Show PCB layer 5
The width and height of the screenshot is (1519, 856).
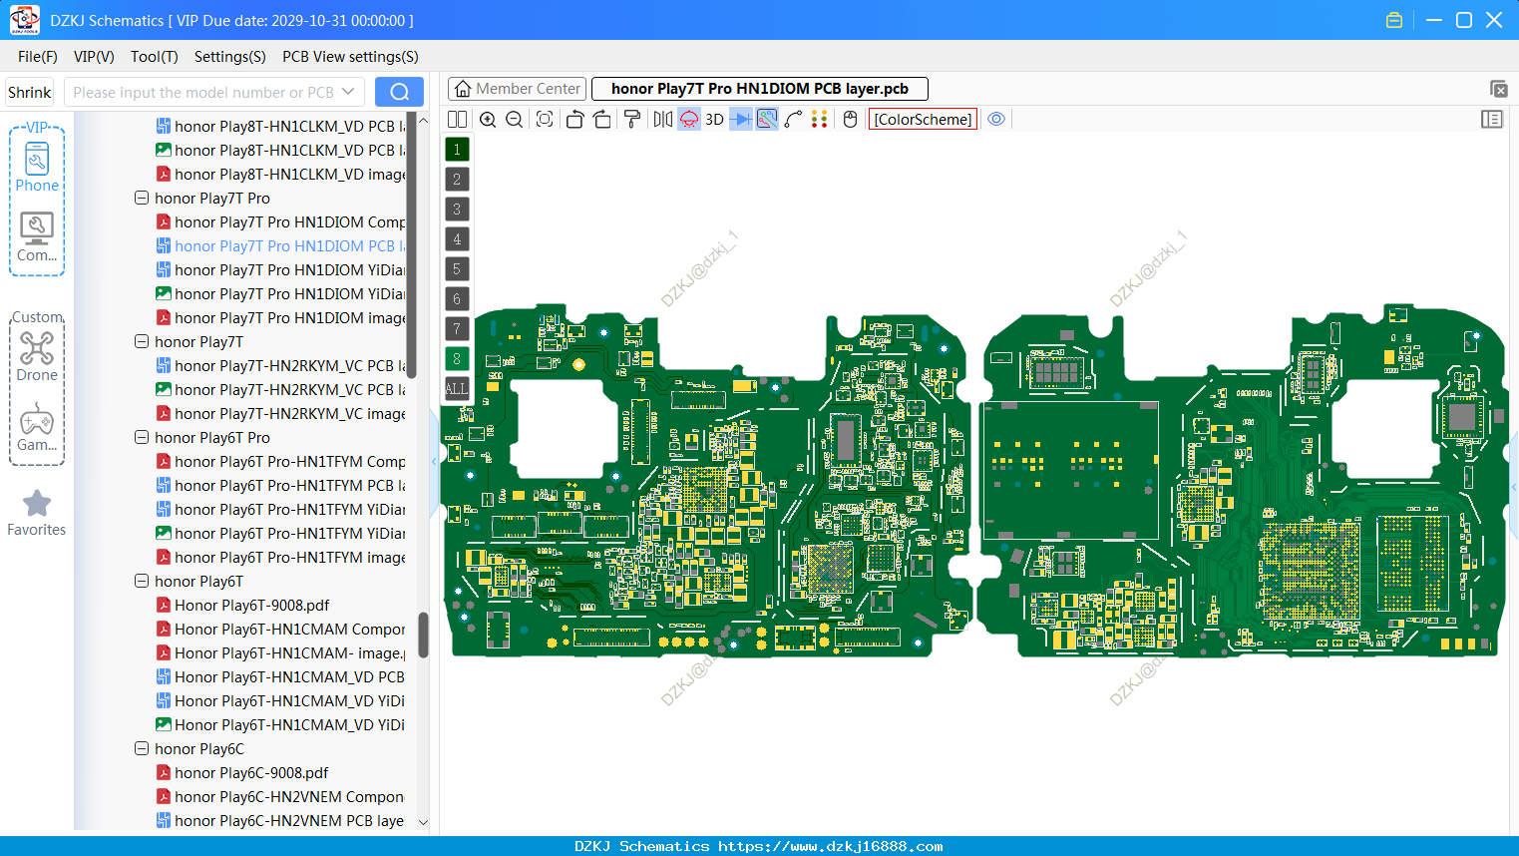pyautogui.click(x=457, y=269)
